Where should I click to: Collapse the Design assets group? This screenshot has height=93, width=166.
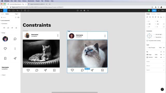3,33
